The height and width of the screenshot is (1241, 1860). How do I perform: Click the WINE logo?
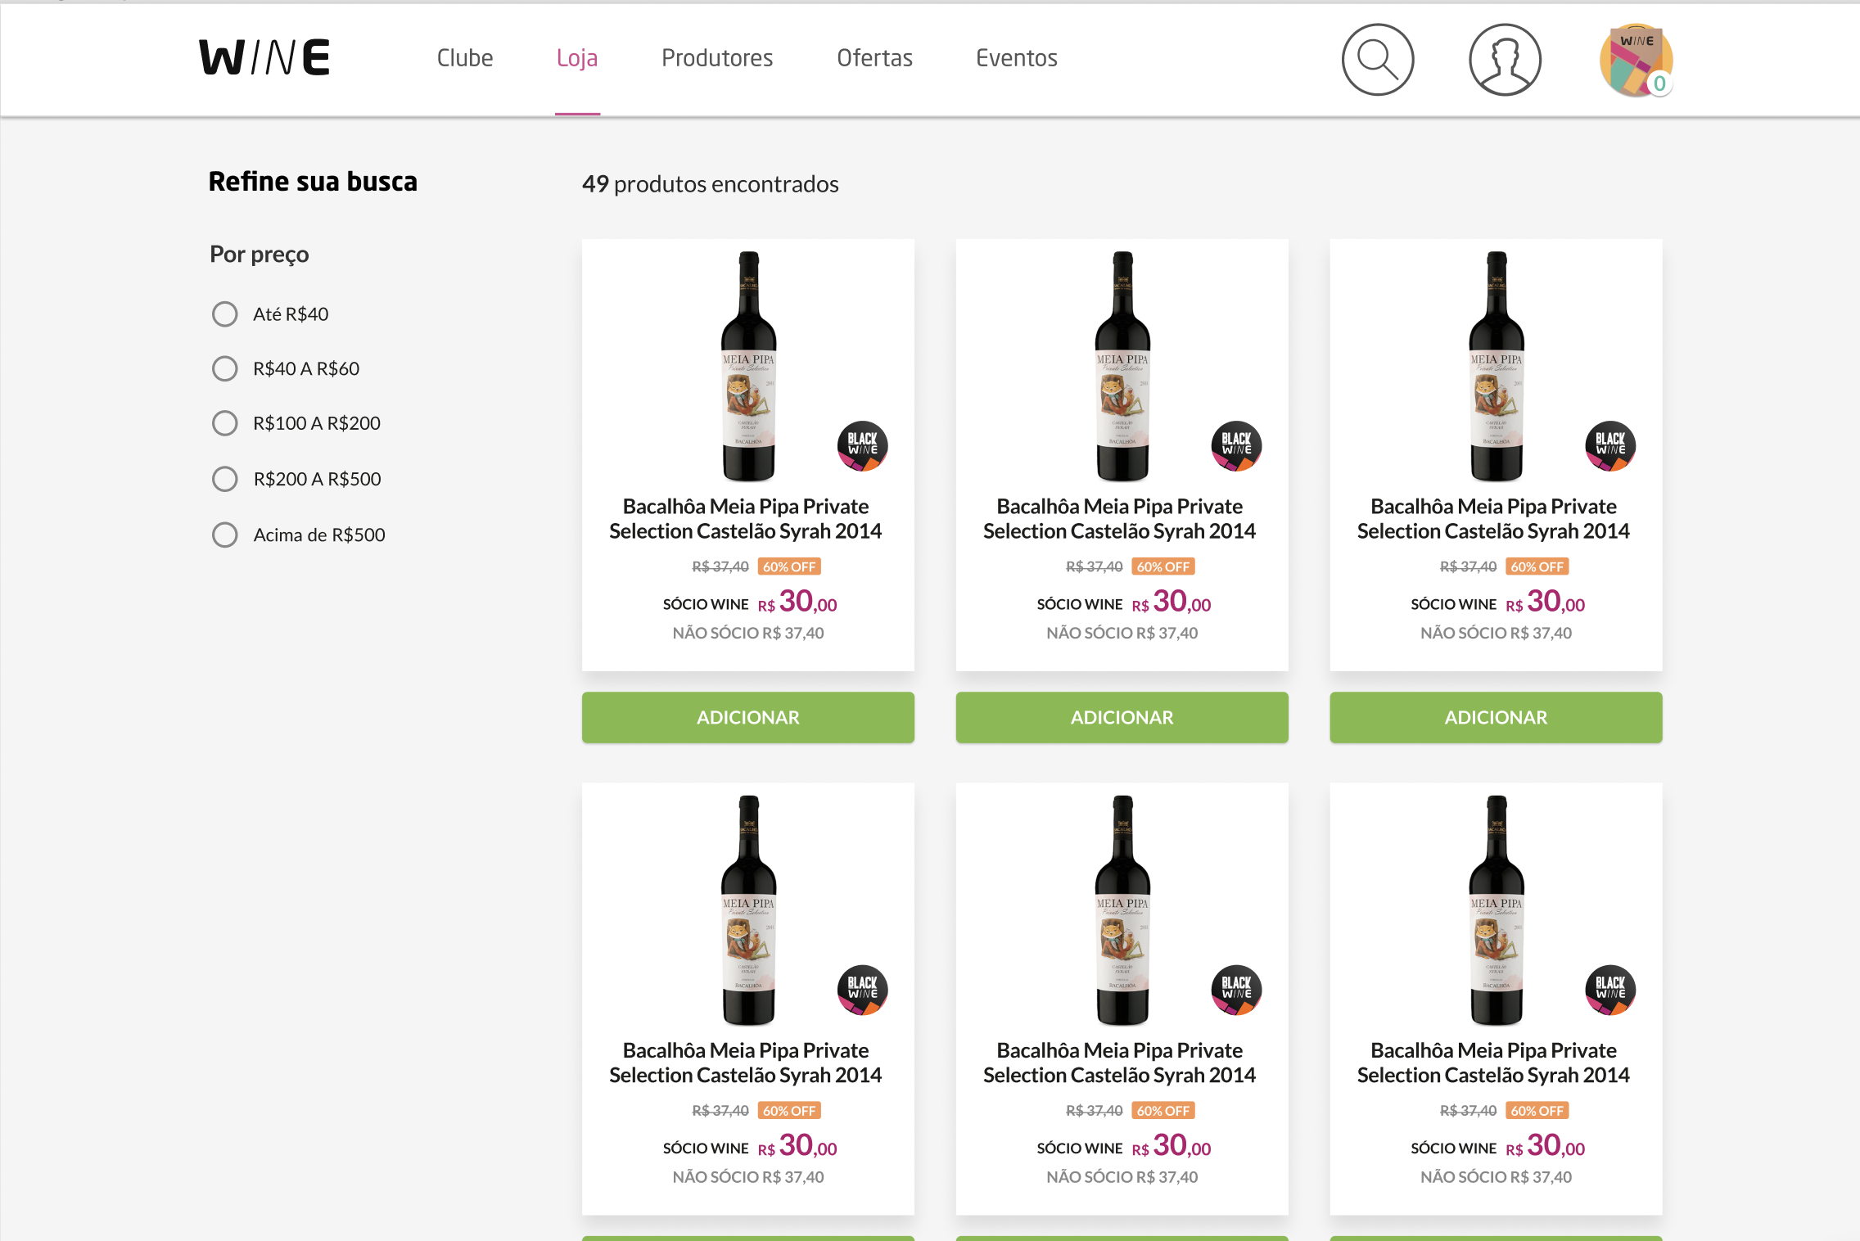[x=264, y=57]
